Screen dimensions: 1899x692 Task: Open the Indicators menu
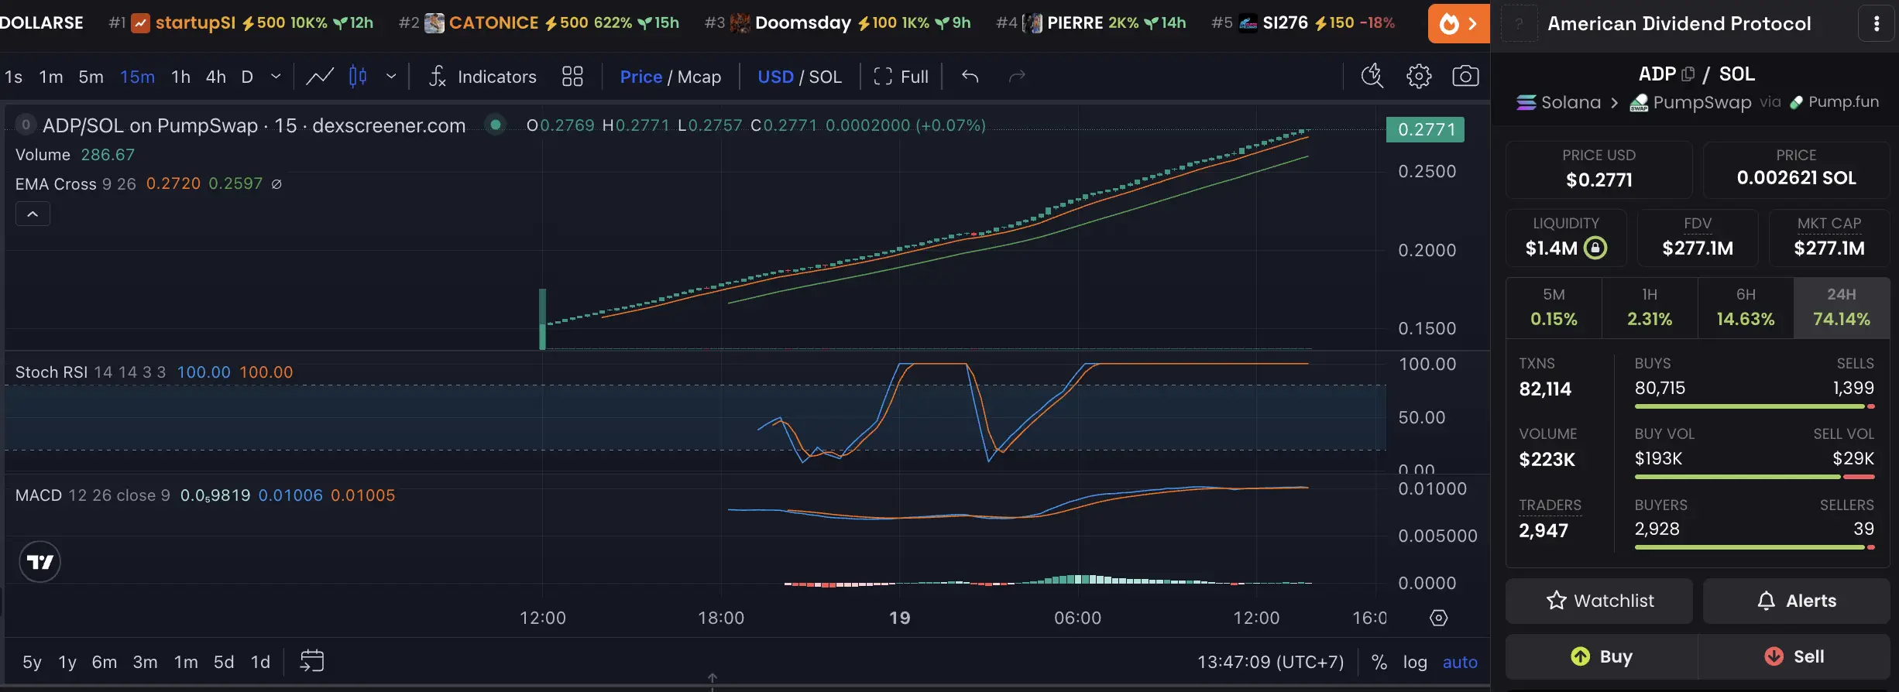pos(482,77)
